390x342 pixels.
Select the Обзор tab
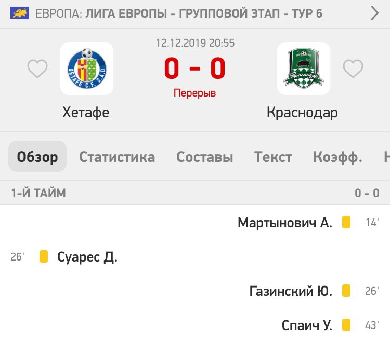[x=37, y=157]
